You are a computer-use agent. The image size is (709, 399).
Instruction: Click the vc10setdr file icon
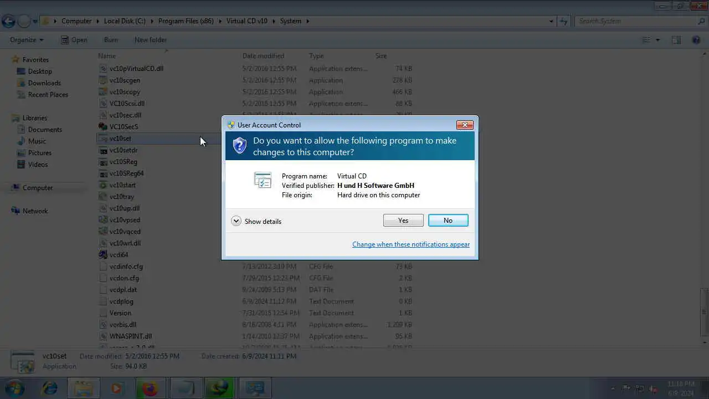pos(103,150)
